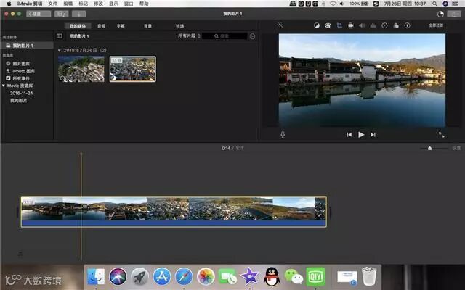Collapse the iMovie 资源库 tree
Screen dimensions: 465x290
[4, 86]
